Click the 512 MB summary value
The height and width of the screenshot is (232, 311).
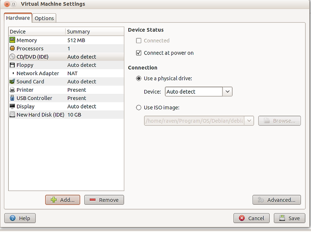[x=76, y=40]
